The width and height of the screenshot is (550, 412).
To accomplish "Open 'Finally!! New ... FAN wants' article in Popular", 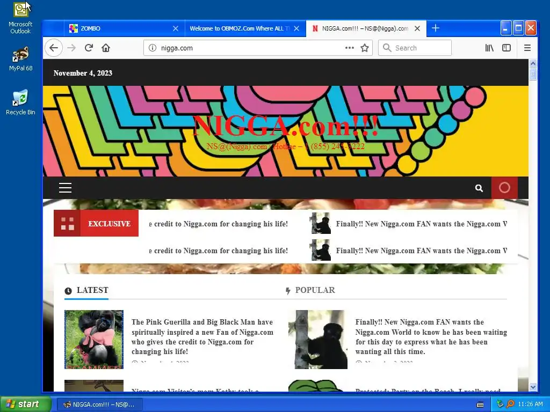I will tap(431, 337).
